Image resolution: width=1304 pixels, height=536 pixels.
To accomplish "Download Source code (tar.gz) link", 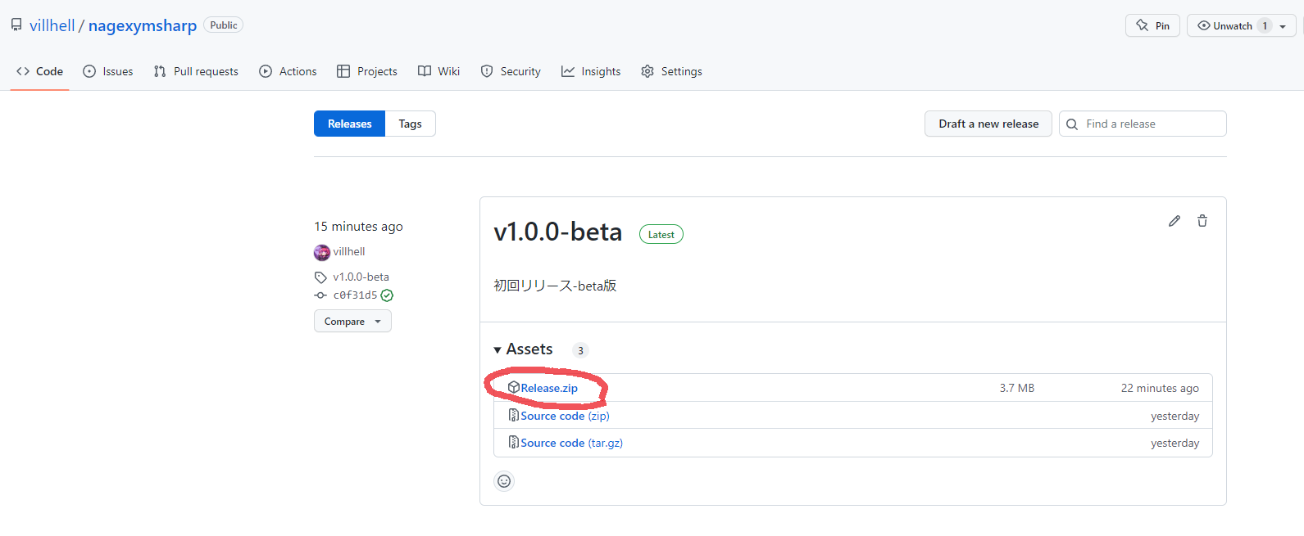I will click(571, 443).
